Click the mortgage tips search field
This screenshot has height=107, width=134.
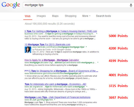click(76, 5)
